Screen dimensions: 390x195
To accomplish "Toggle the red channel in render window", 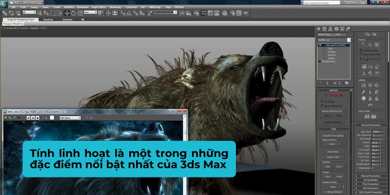I will [x=28, y=118].
